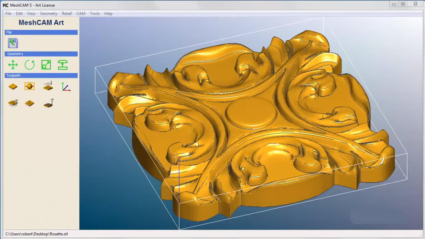
Task: Select the XYZ axes program zero icon
Action: point(66,86)
